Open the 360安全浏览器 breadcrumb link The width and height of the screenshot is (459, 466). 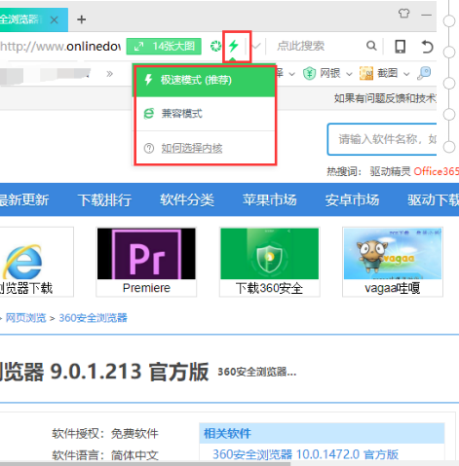[x=94, y=318]
